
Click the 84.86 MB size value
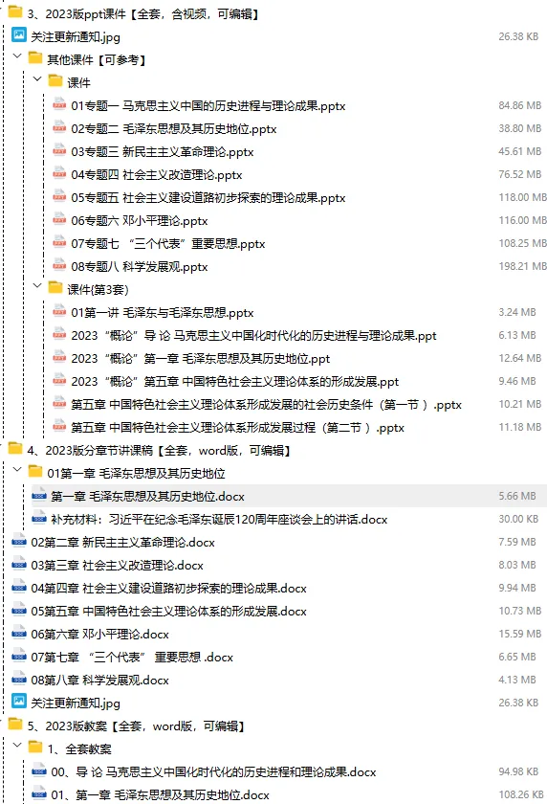pyautogui.click(x=520, y=105)
